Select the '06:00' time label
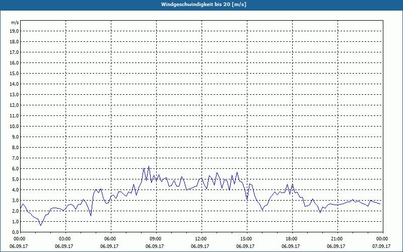Image resolution: width=403 pixels, height=252 pixels. click(x=111, y=239)
